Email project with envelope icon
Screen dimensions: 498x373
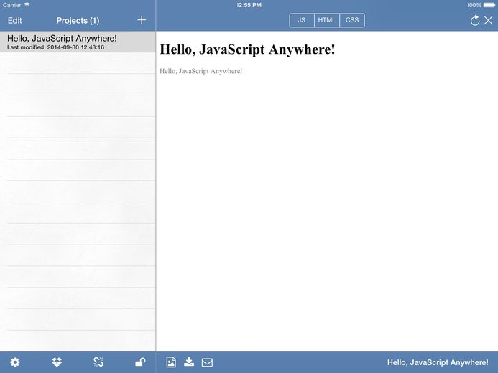207,362
